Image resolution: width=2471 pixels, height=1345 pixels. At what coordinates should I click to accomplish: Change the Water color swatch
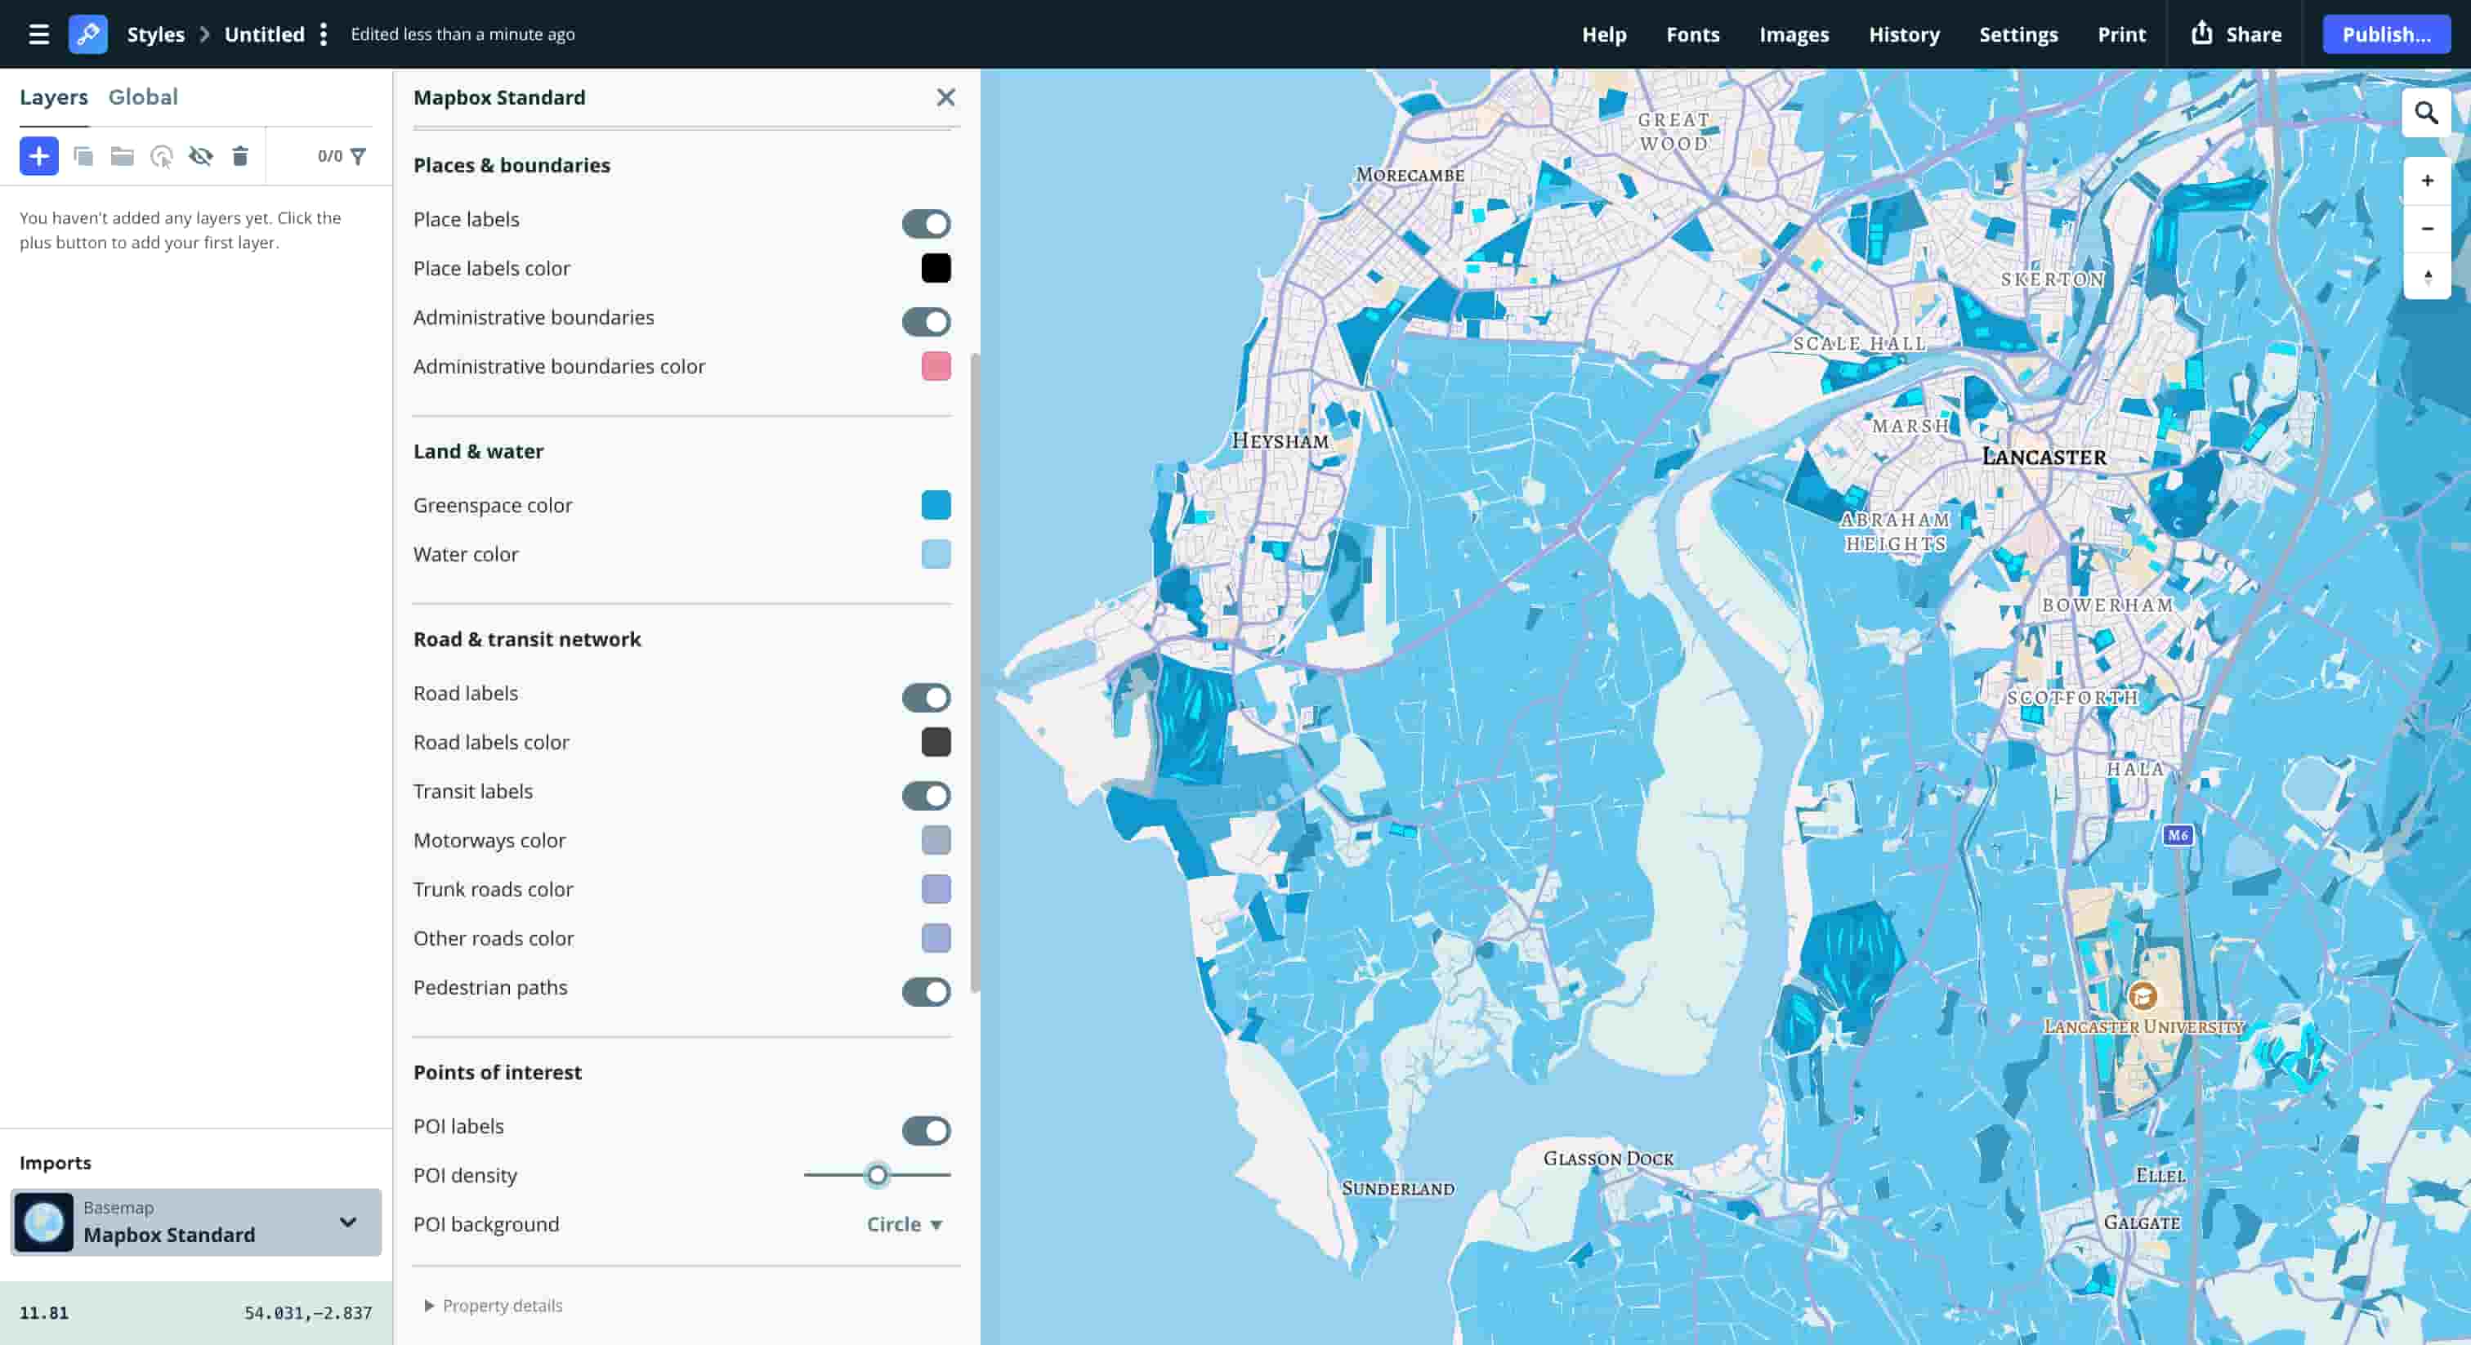pyautogui.click(x=936, y=555)
